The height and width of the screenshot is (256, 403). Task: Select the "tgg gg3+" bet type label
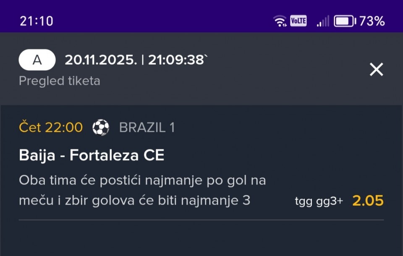[319, 201]
